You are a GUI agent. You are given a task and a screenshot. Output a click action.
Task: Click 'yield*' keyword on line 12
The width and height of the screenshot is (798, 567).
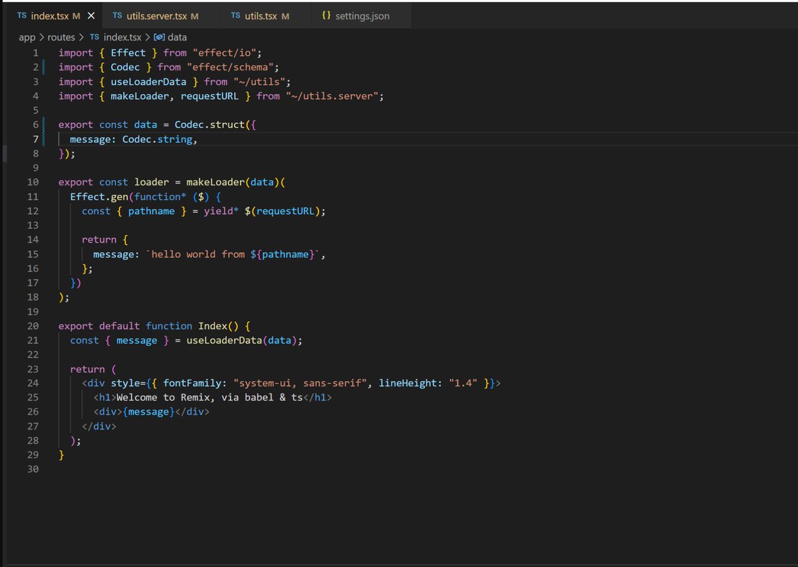[x=221, y=211]
